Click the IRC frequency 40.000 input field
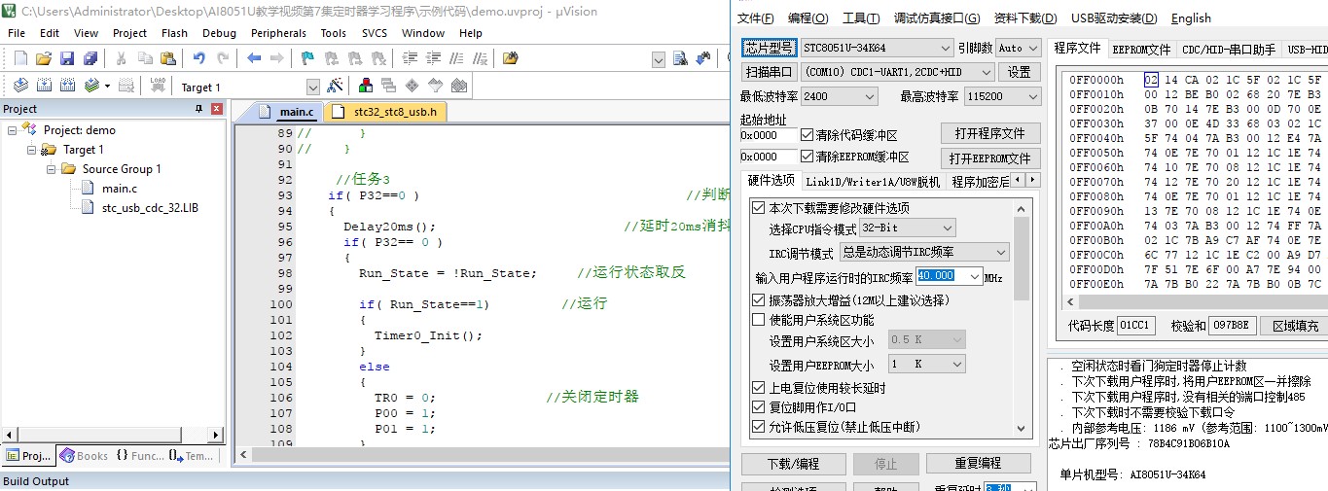The height and width of the screenshot is (491, 1328). click(x=949, y=277)
